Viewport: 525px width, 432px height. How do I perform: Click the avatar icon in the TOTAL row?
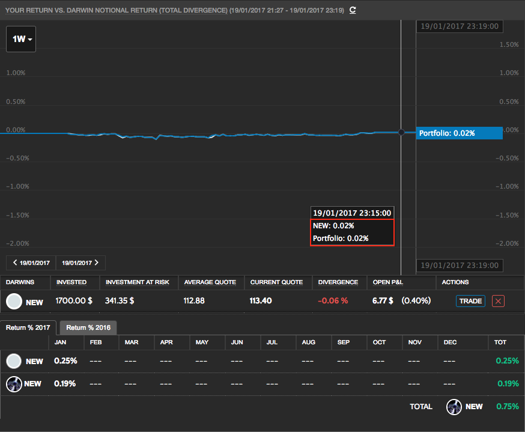click(454, 407)
